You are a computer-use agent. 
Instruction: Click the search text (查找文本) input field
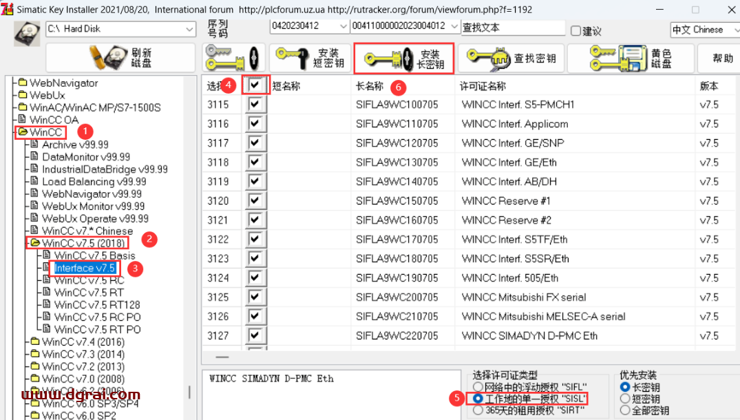click(512, 28)
